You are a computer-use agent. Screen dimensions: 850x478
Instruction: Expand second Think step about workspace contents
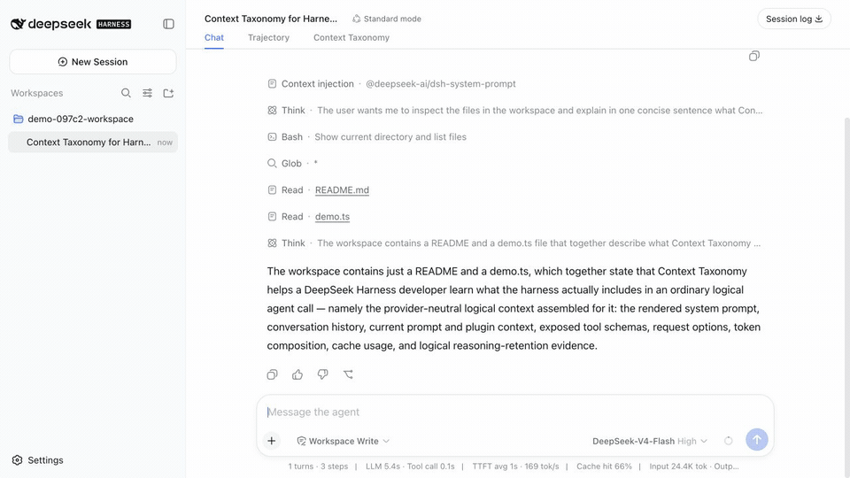[514, 243]
